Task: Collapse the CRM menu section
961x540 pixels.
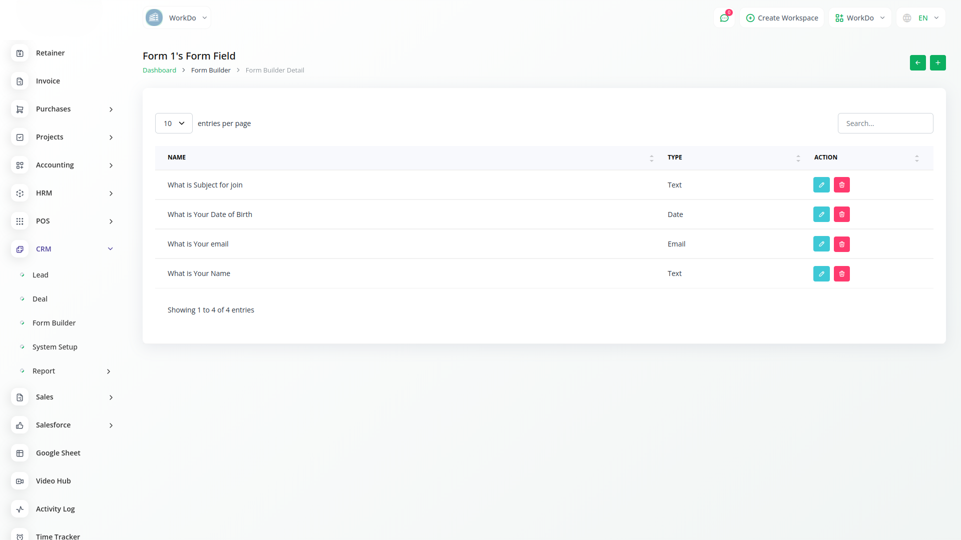Action: click(110, 249)
